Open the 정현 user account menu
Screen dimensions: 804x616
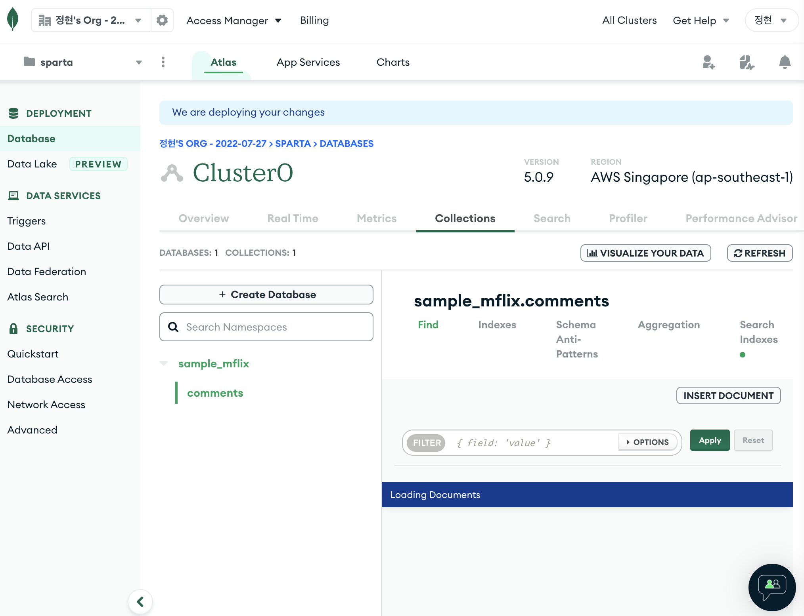771,20
